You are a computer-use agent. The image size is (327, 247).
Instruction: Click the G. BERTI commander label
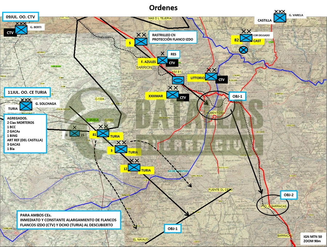(36, 27)
